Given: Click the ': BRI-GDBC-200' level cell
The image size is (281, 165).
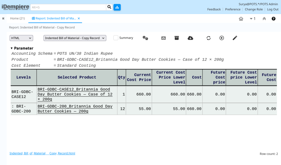Looking at the screenshot, I should (x=24, y=109).
